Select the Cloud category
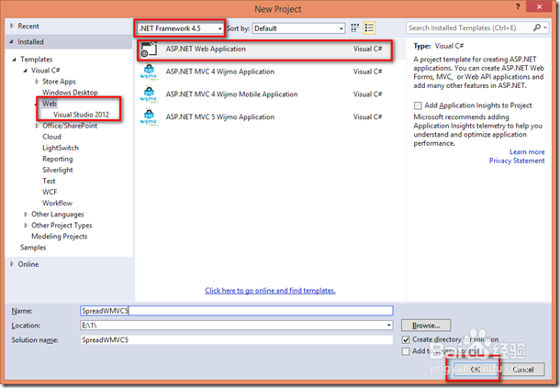The height and width of the screenshot is (388, 560). click(51, 137)
